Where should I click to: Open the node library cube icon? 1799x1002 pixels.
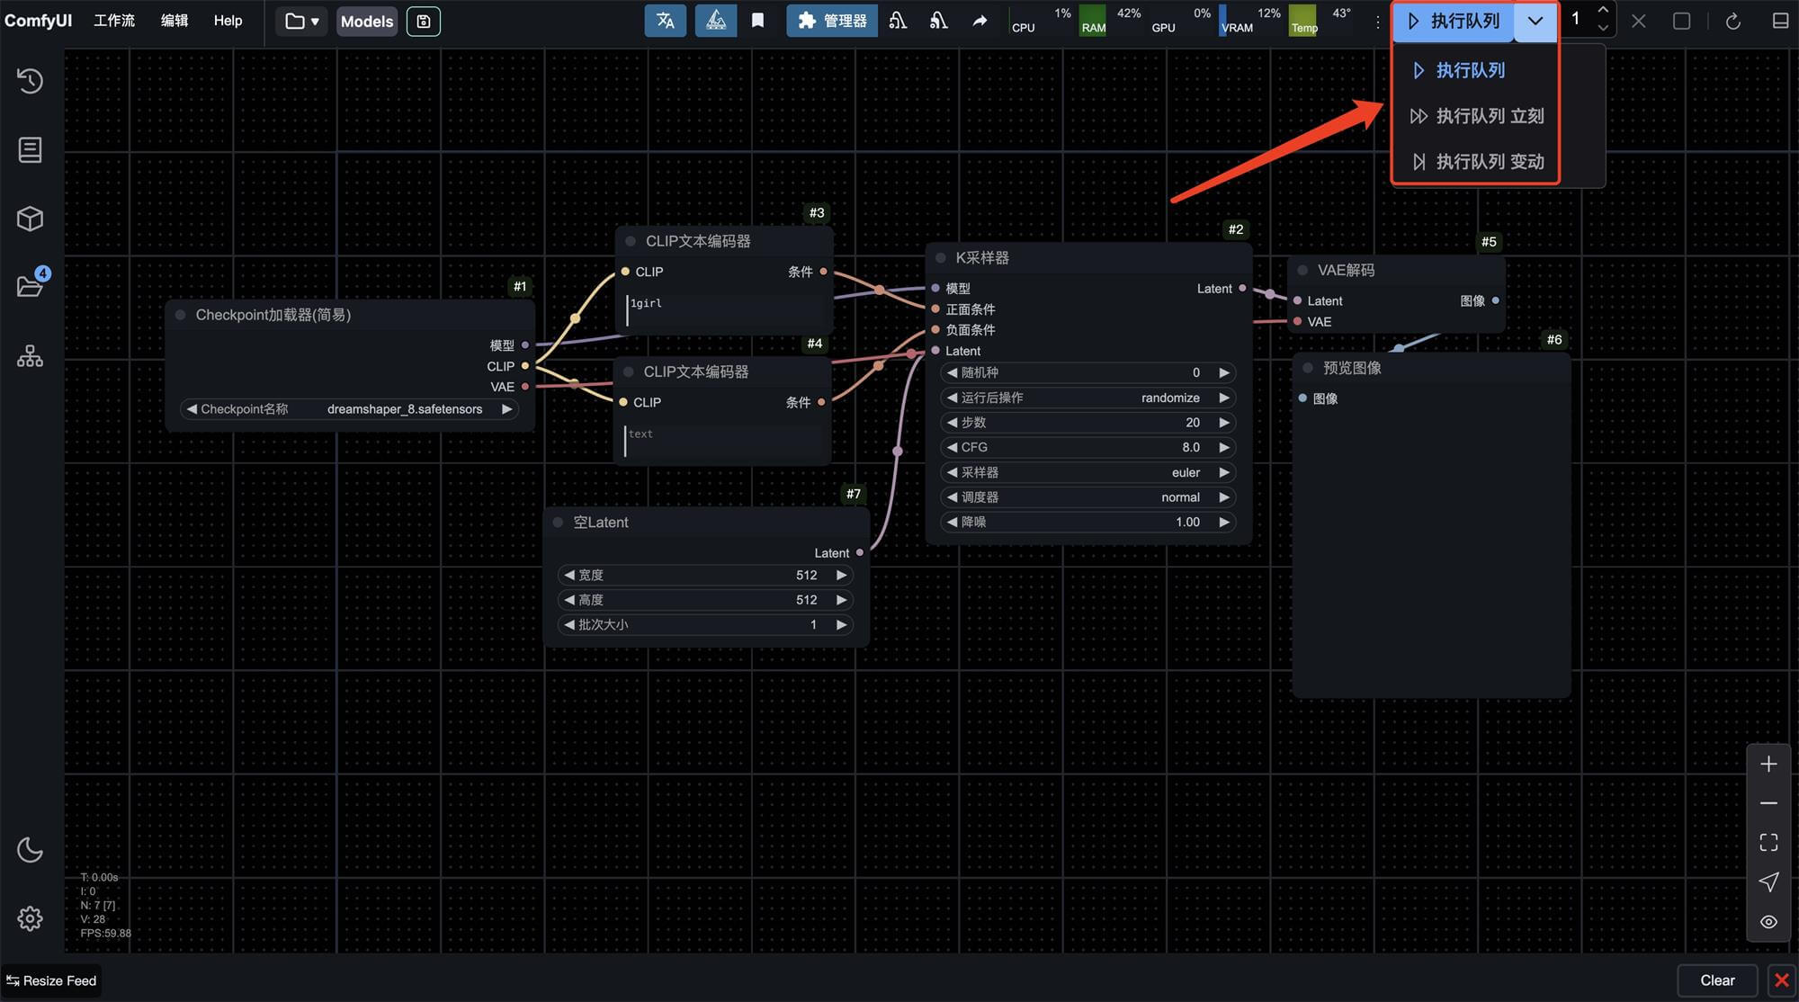(x=30, y=219)
